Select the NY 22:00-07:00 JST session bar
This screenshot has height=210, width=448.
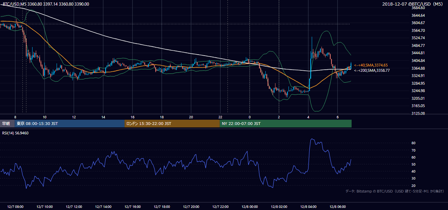pyautogui.click(x=286, y=124)
